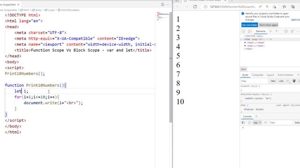Select the Scope.html editor tab
The height and width of the screenshot is (168, 300).
9,4
